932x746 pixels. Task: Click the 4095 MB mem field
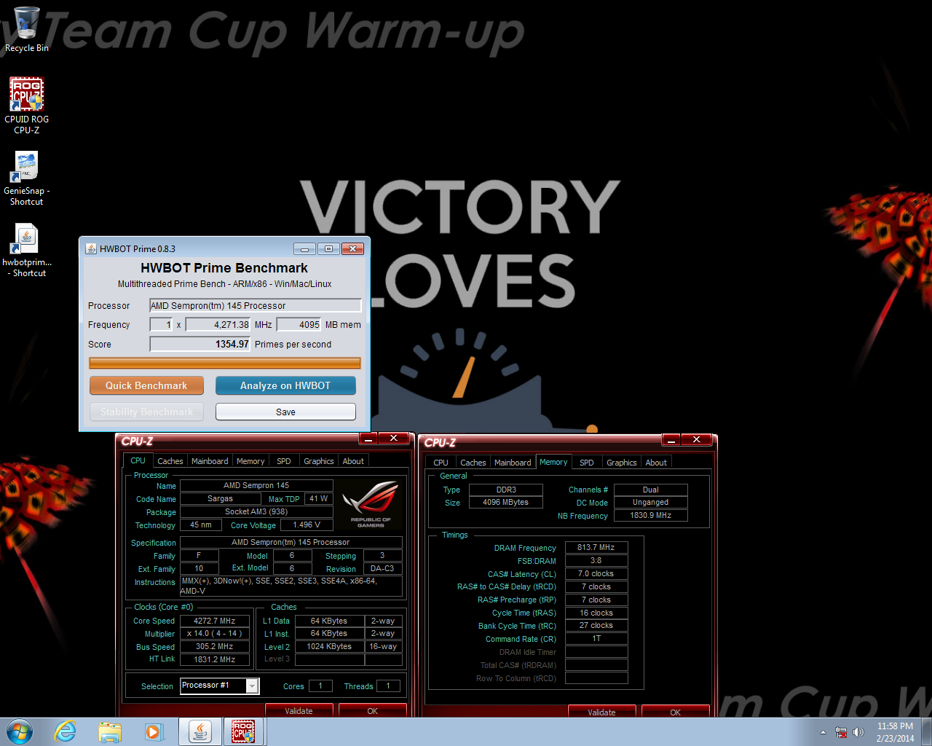[x=299, y=325]
